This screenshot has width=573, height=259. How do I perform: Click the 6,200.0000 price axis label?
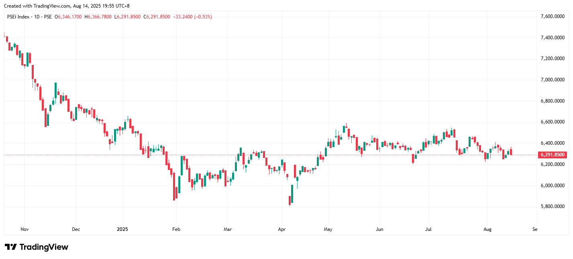coord(553,164)
